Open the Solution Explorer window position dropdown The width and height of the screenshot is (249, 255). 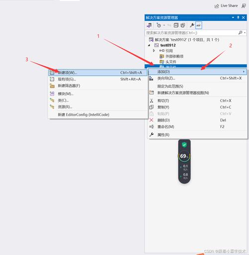coord(233,17)
